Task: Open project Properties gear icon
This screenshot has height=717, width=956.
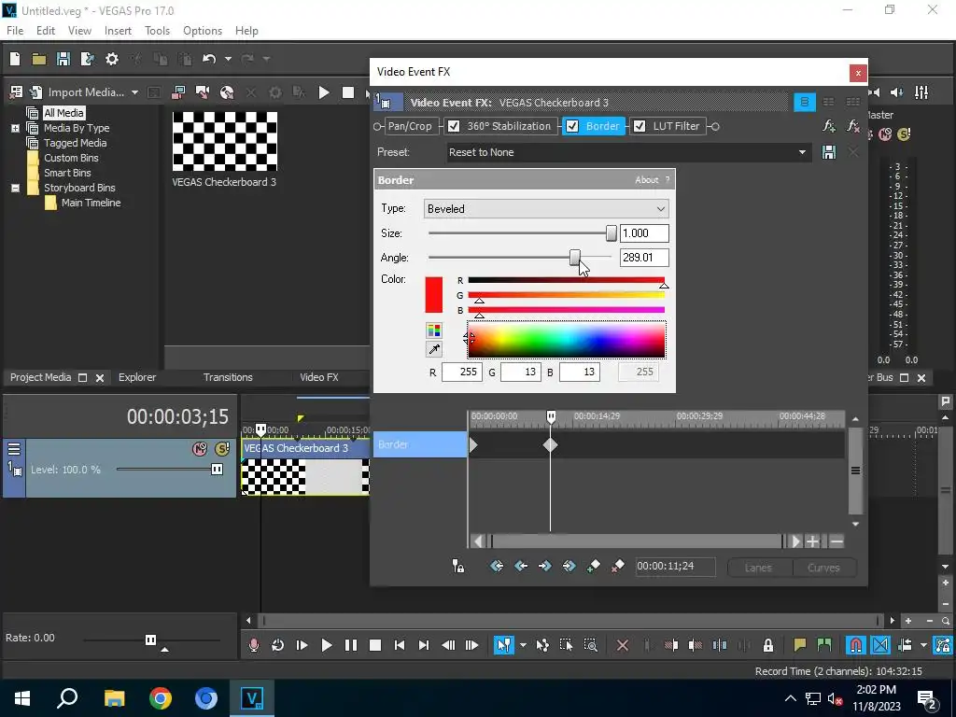Action: tap(112, 59)
